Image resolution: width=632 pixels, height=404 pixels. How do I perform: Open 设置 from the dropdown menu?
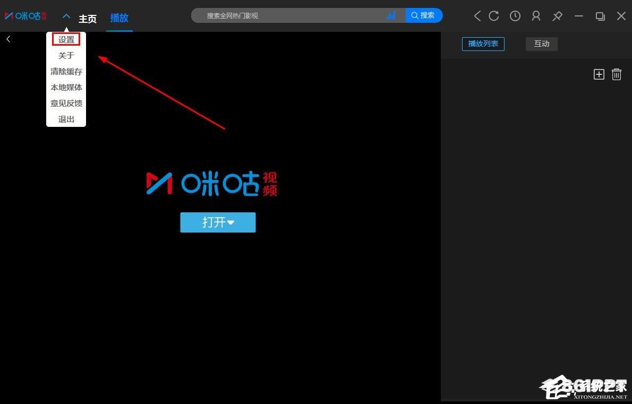click(x=66, y=39)
